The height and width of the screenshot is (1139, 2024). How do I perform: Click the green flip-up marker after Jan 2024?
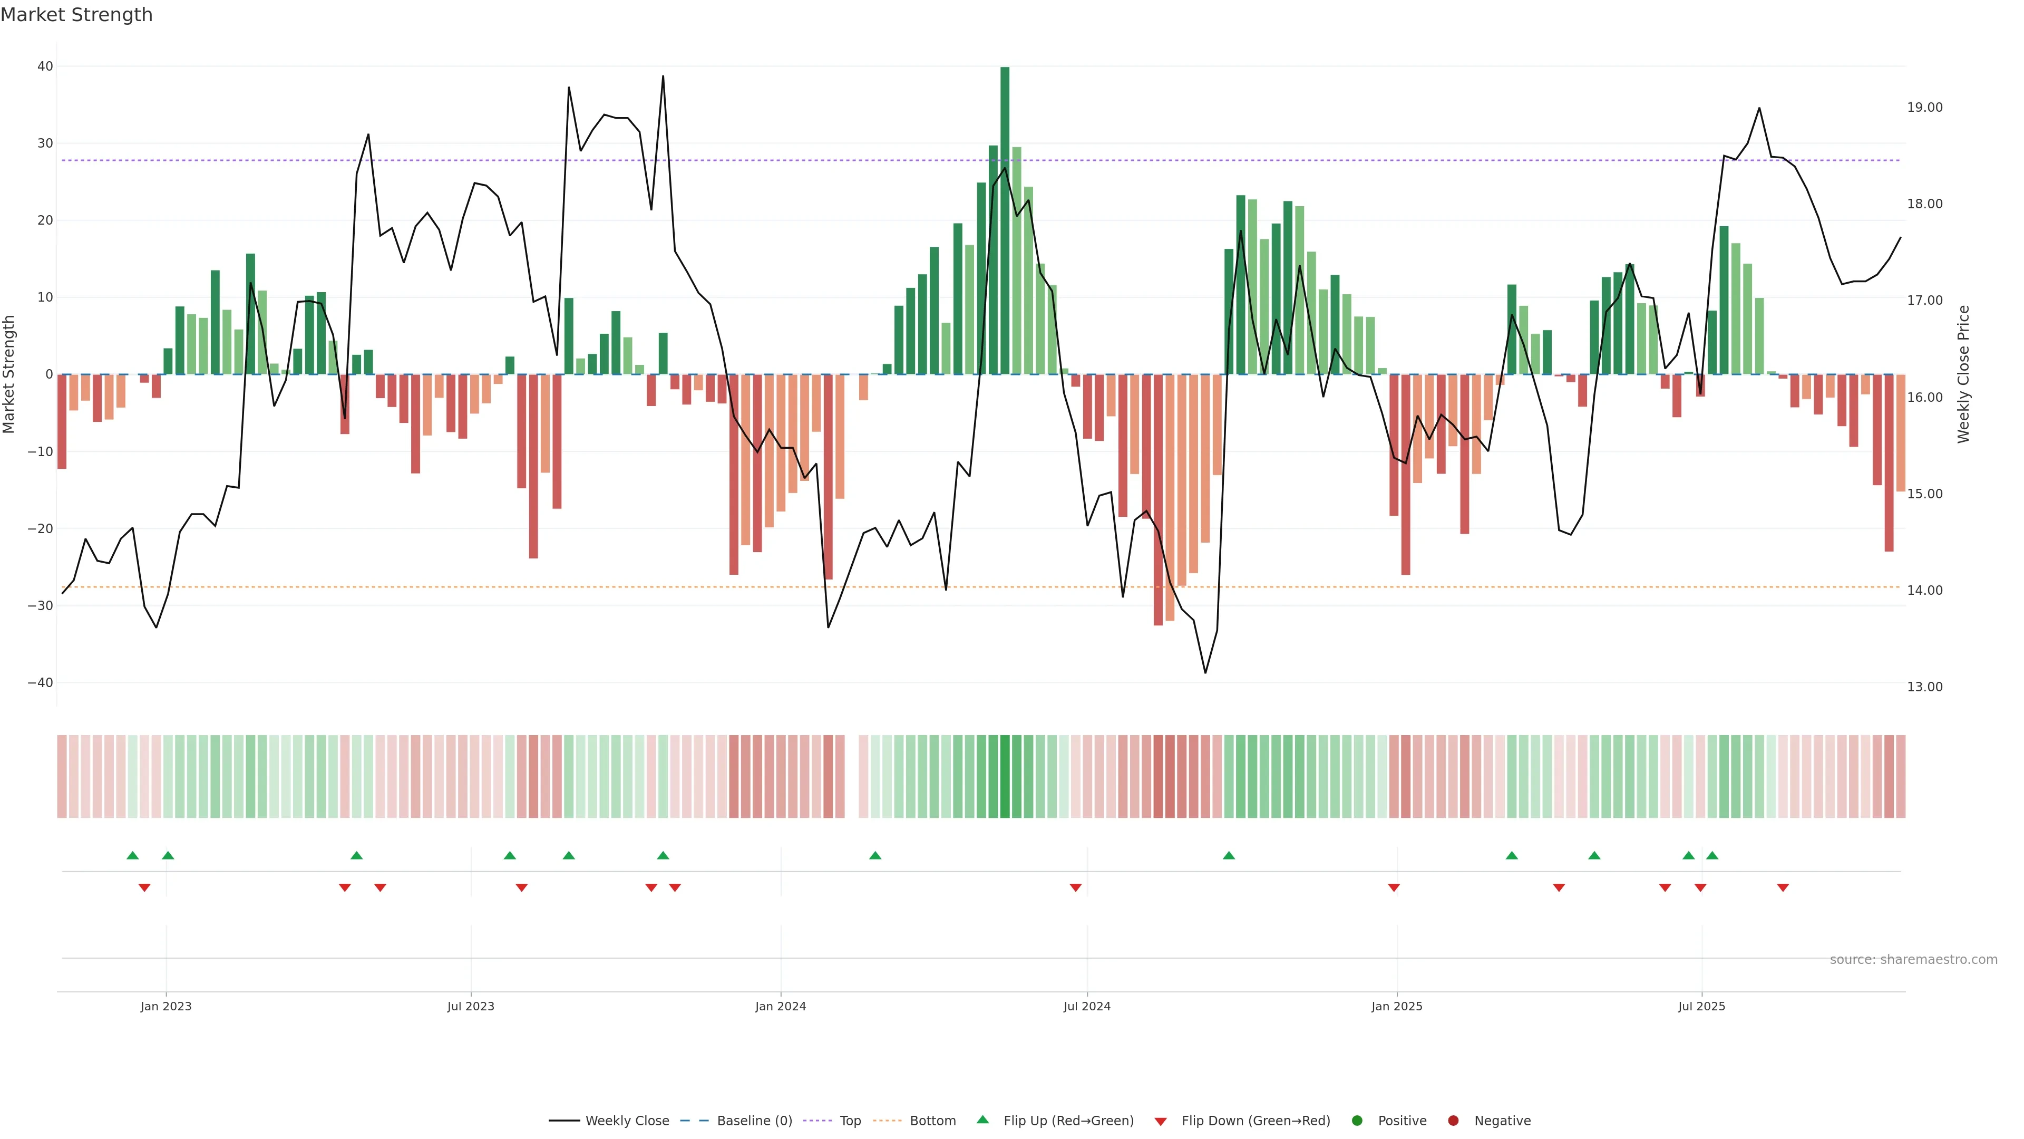point(875,855)
